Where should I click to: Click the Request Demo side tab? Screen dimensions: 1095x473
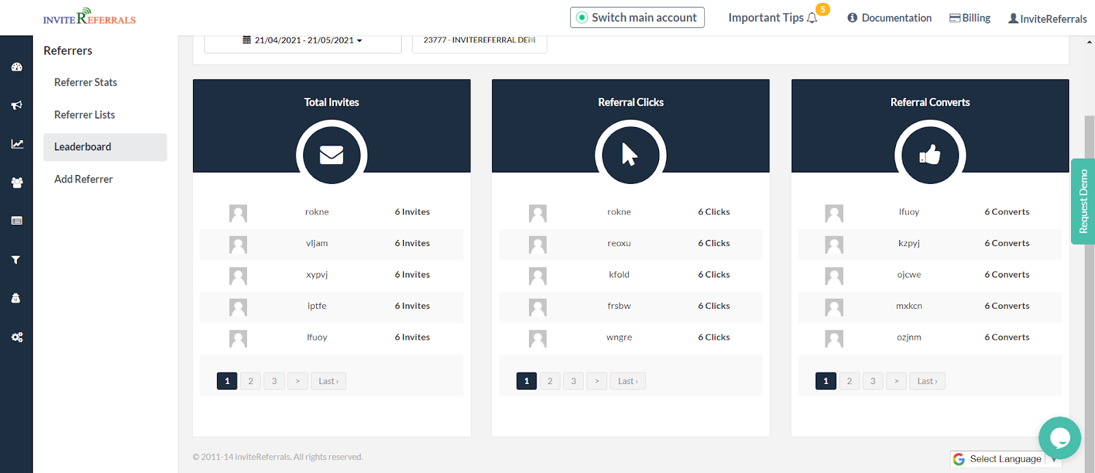pyautogui.click(x=1083, y=202)
